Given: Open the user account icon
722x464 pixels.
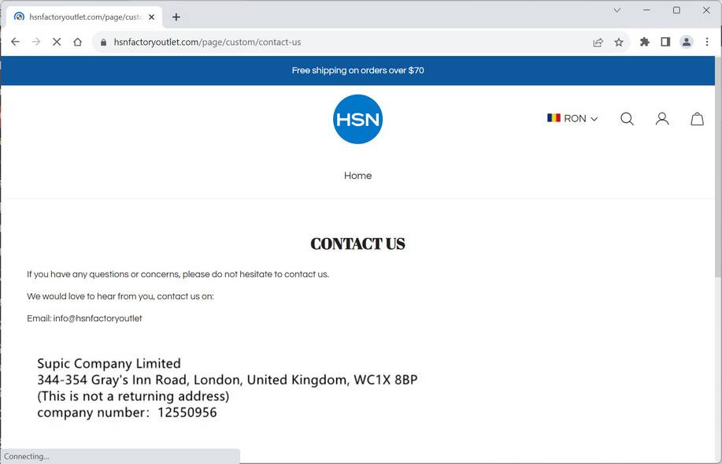Looking at the screenshot, I should 662,119.
